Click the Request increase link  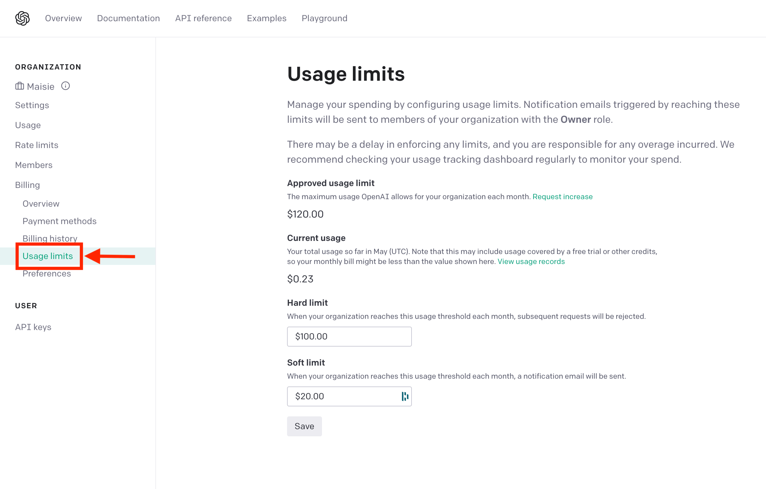pos(563,196)
